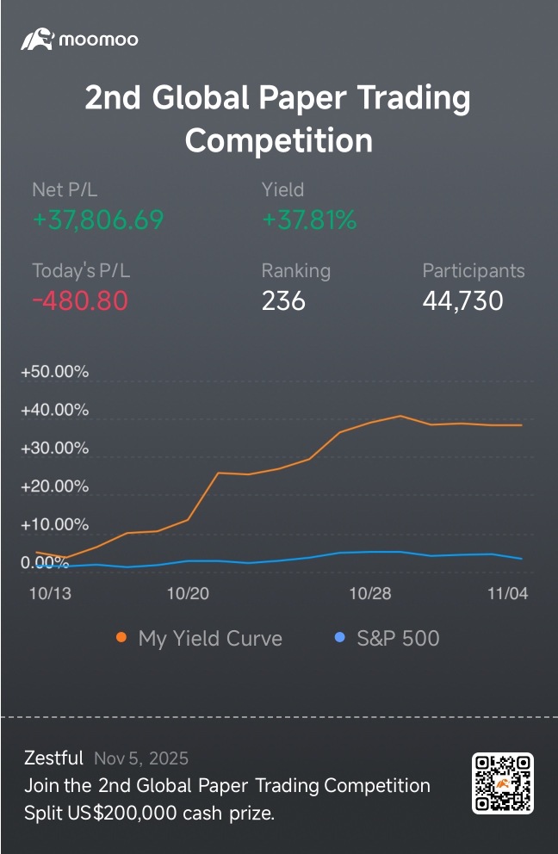Screen dimensions: 558x854
Task: Click the moomoo wordmark text
Action: (99, 40)
